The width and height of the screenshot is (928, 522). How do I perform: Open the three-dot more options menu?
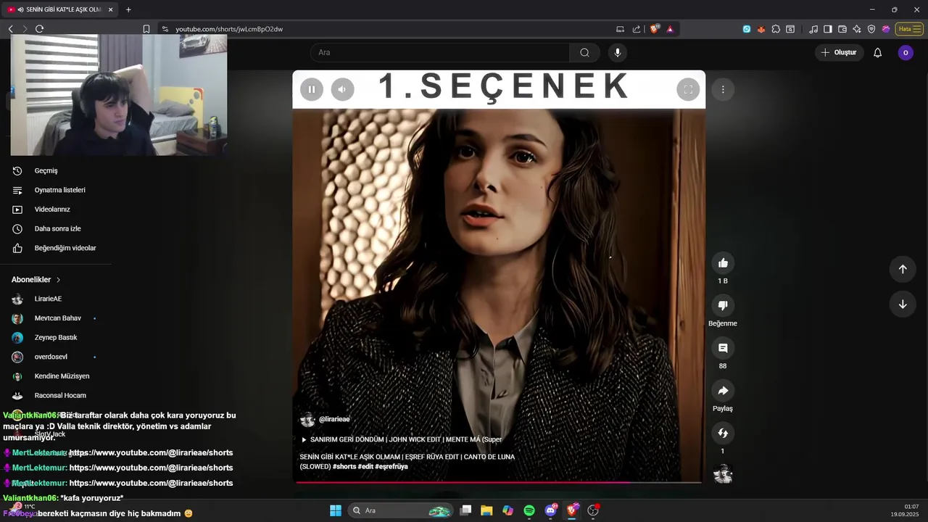723,89
